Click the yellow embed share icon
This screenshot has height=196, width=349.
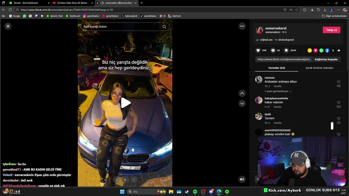[310, 50]
